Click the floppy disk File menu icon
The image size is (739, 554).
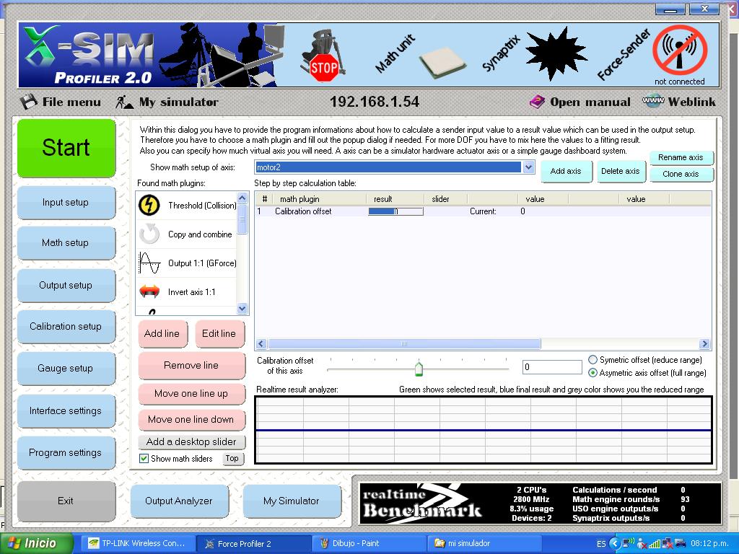point(29,102)
